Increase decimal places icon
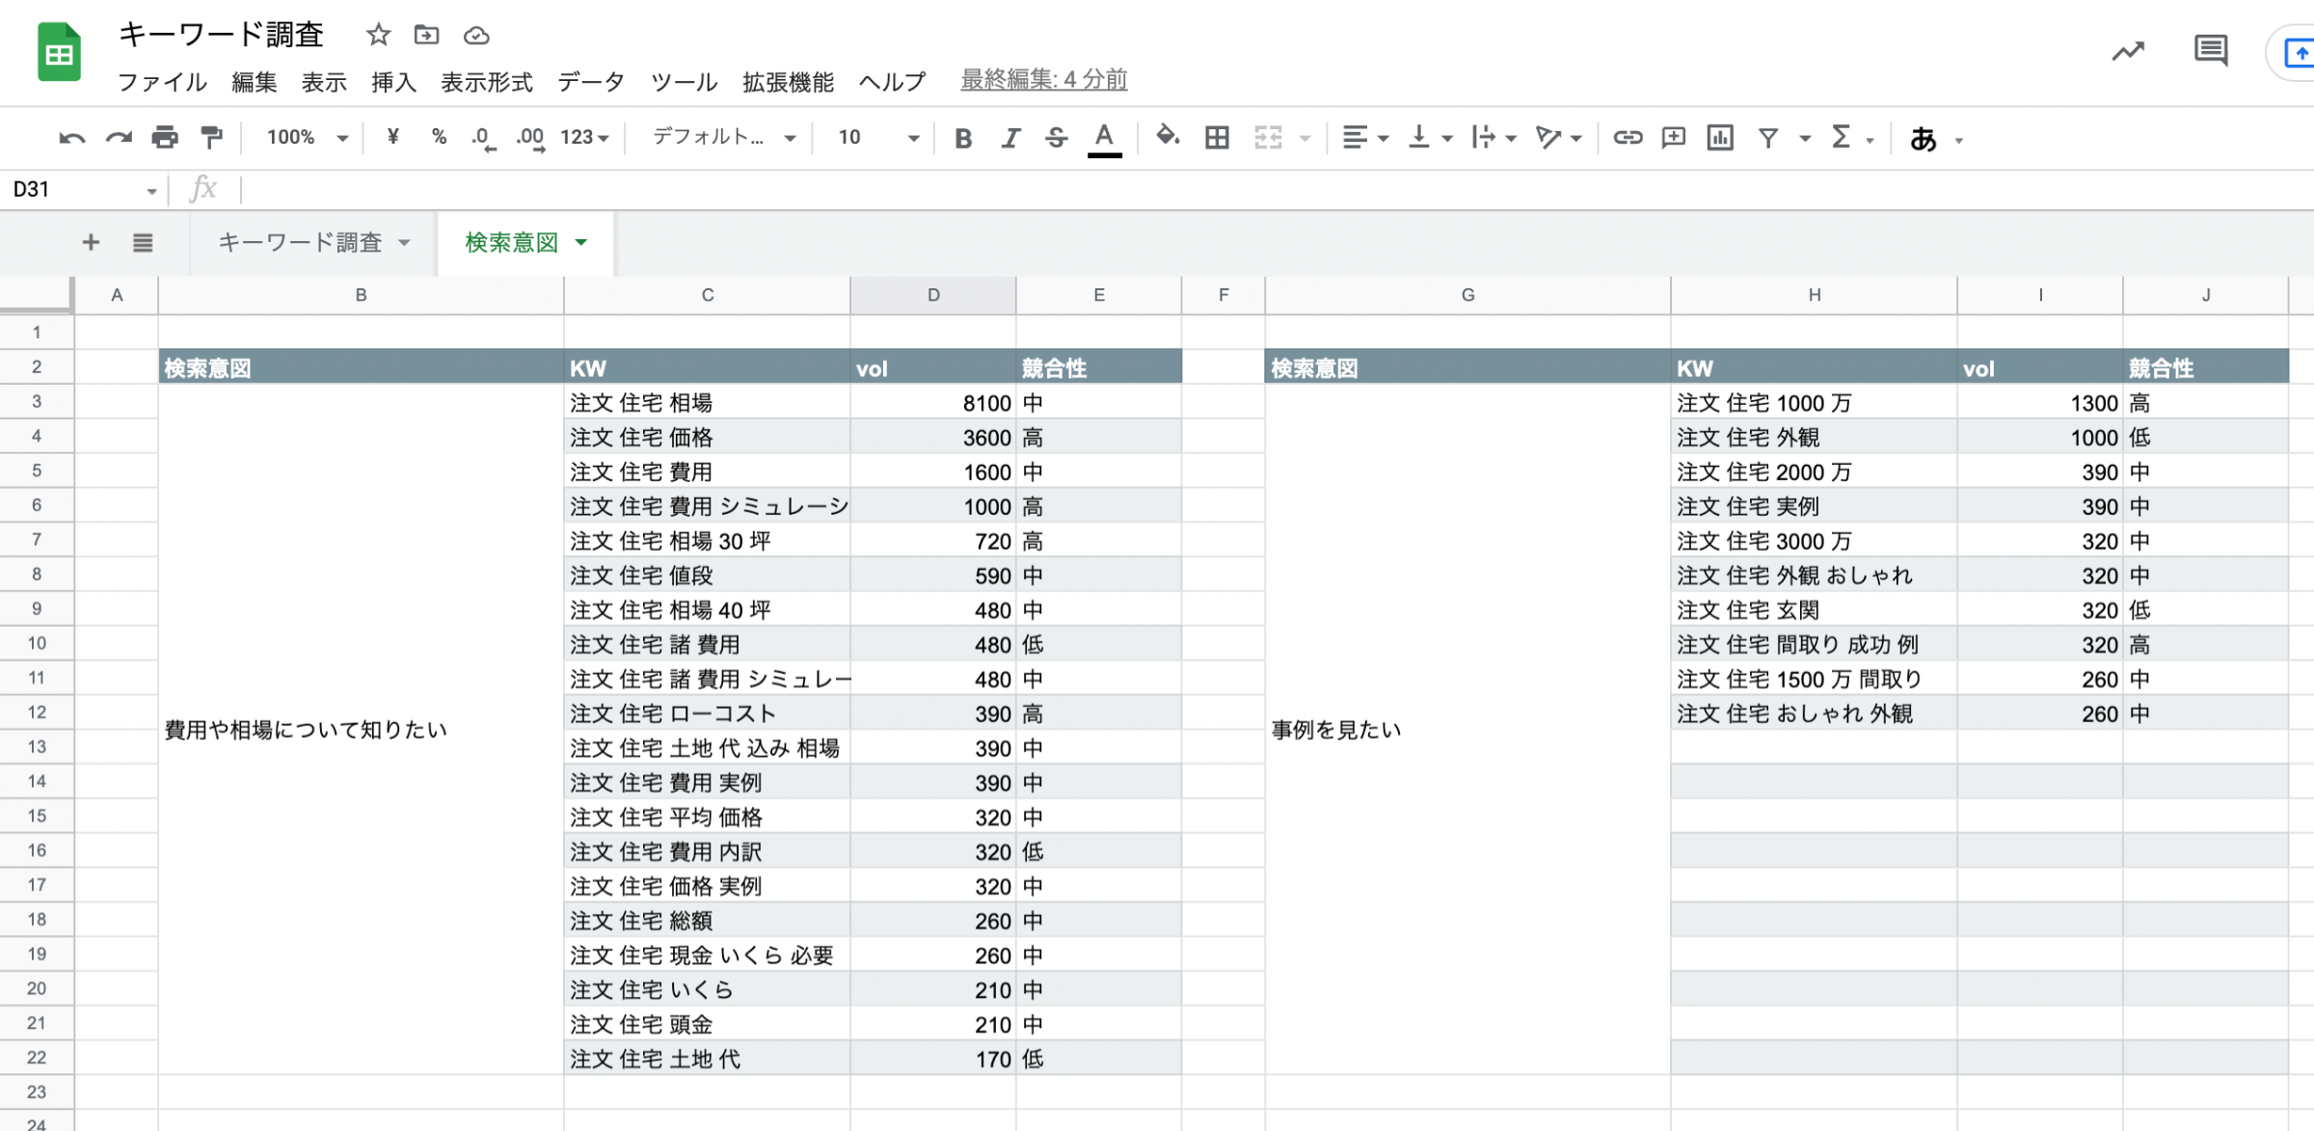 [530, 138]
